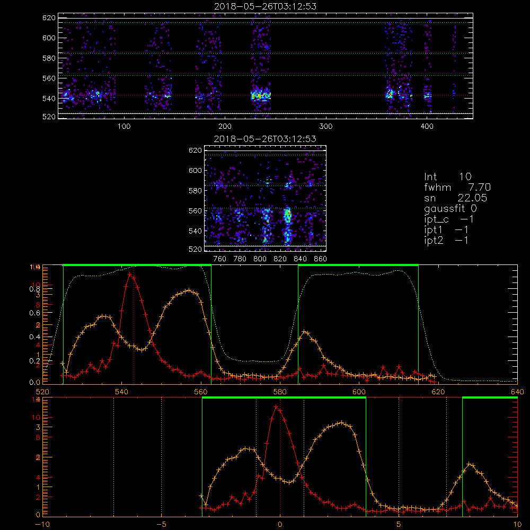This screenshot has width=530, height=530.
Task: Click the bright blob near 828 in middle spectrogram
Action: 288,215
